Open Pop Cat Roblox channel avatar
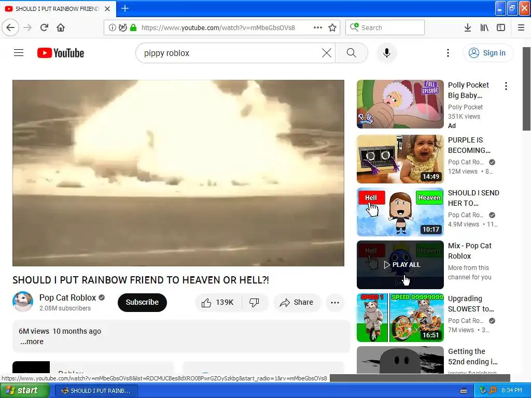Viewport: 531px width, 398px height. tap(23, 302)
